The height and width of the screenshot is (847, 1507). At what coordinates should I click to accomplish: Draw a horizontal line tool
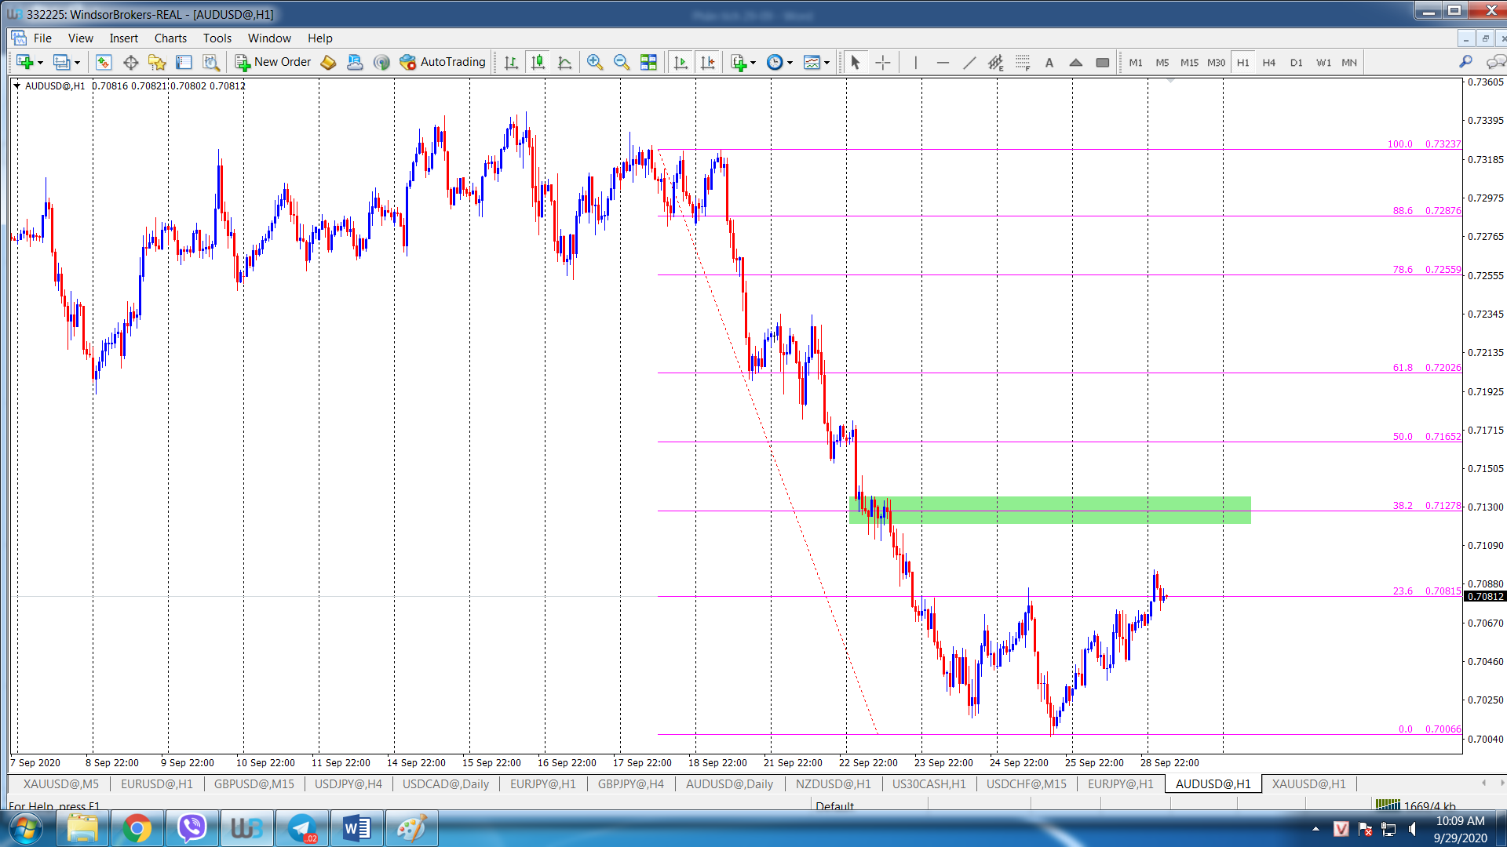(943, 62)
